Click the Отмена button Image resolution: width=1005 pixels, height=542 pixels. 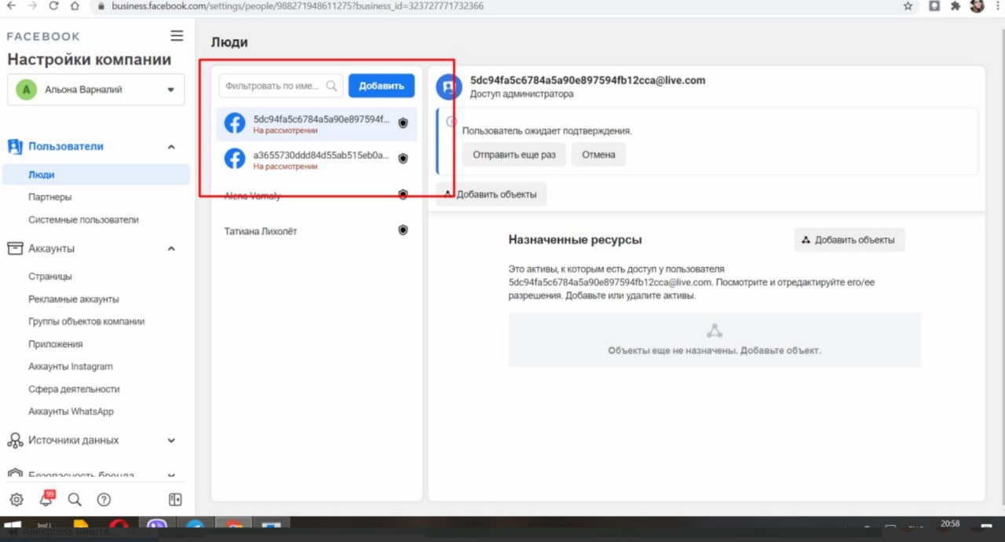598,155
